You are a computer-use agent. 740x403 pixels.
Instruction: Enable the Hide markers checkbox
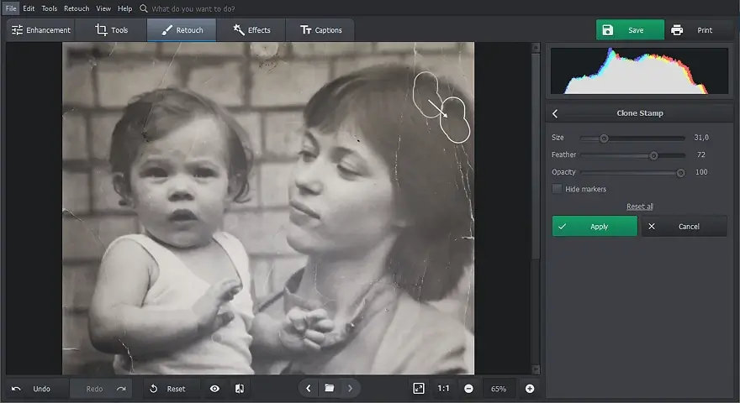click(557, 189)
